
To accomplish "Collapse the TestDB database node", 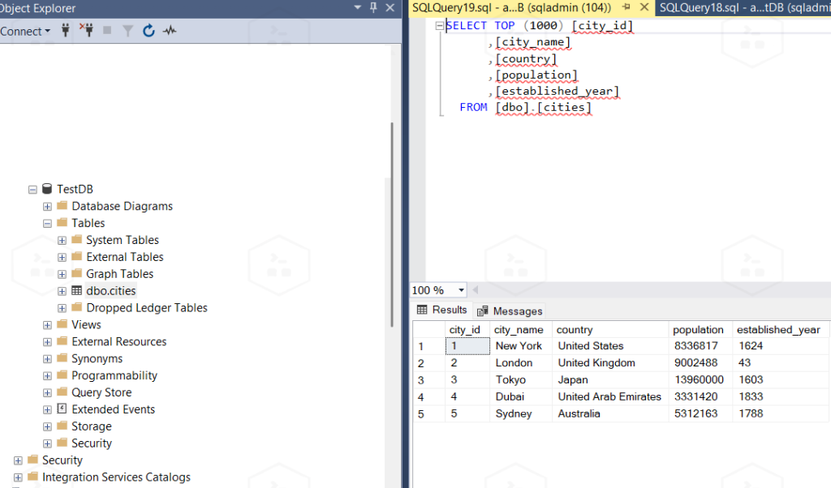I will [x=33, y=189].
